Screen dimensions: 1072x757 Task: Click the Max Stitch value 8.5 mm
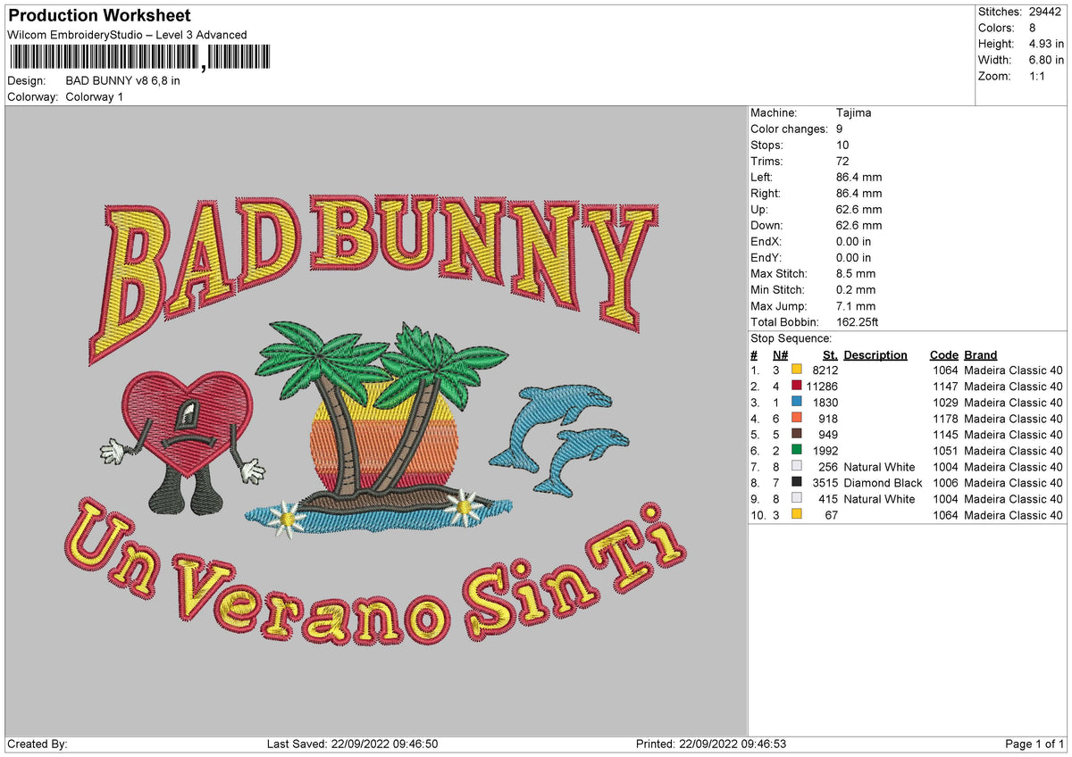coord(856,273)
